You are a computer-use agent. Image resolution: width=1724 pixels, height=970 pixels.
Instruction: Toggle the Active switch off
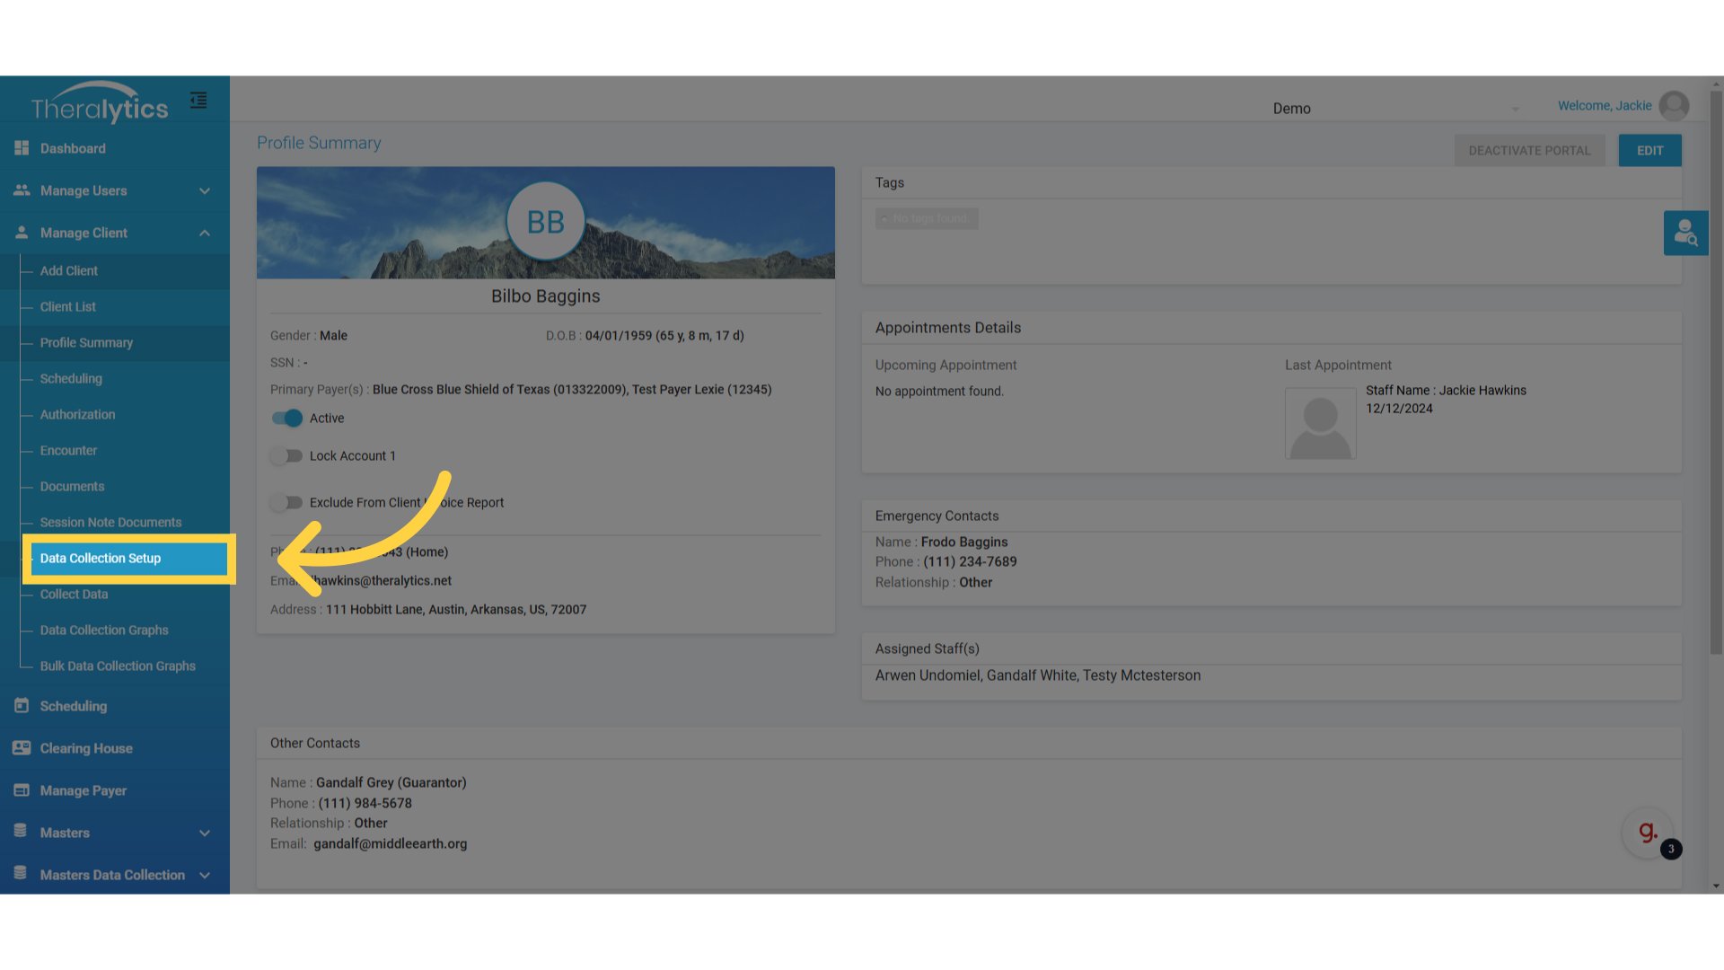(x=287, y=419)
